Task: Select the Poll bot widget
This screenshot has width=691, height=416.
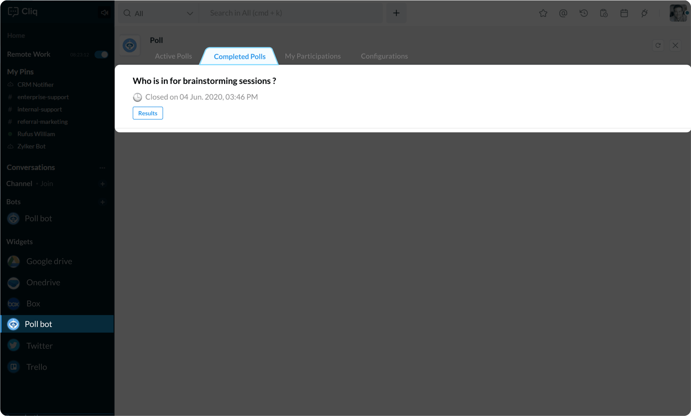Action: tap(57, 324)
